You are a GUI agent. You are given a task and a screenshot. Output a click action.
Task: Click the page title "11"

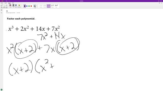7,11
